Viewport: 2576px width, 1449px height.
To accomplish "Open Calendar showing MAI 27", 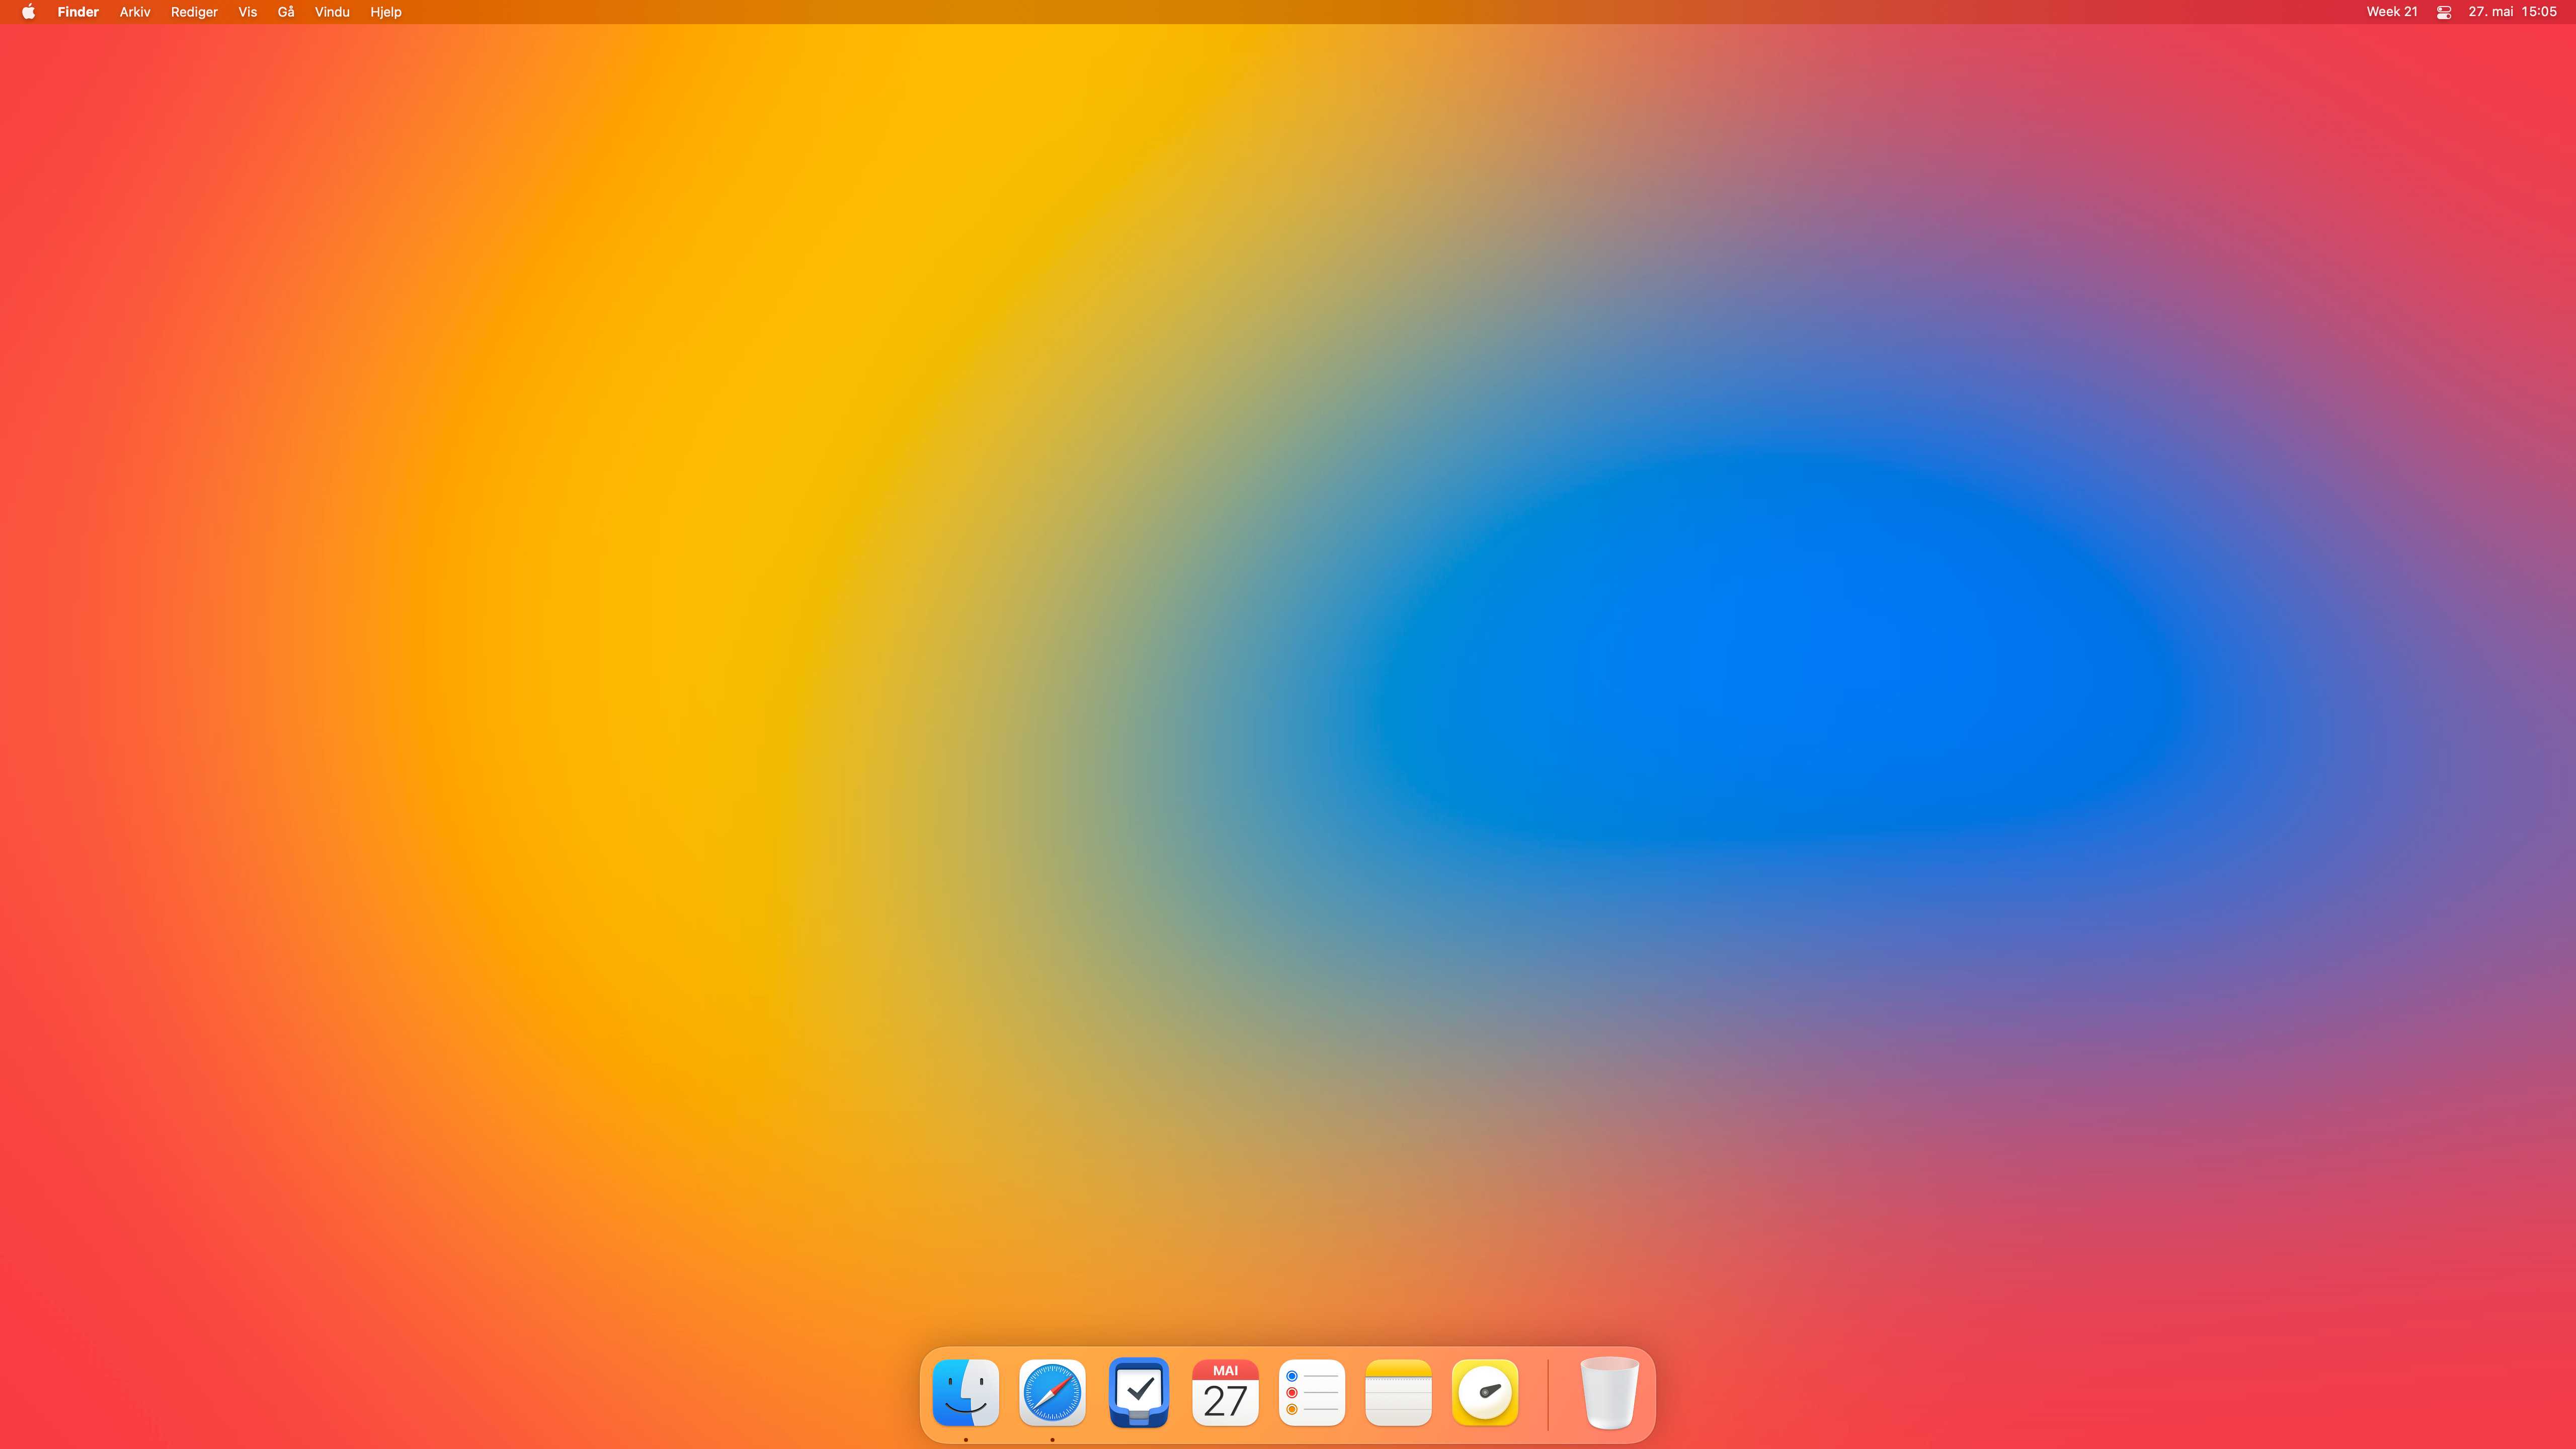I will [x=1225, y=1392].
